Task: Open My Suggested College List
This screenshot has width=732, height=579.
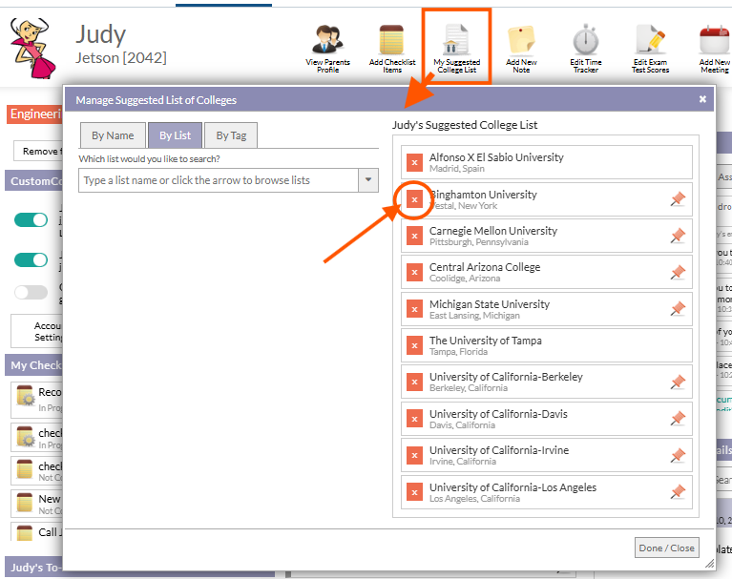Action: point(456,48)
